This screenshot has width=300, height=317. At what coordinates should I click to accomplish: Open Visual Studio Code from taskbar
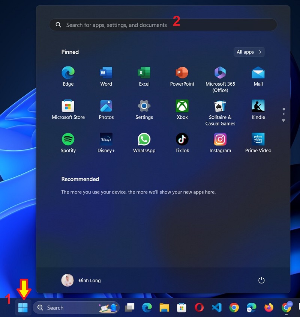[216, 308]
